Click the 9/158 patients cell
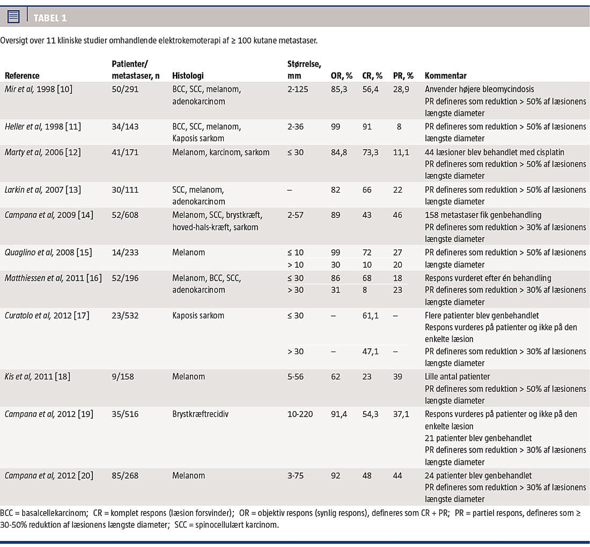The height and width of the screenshot is (547, 590). (123, 376)
